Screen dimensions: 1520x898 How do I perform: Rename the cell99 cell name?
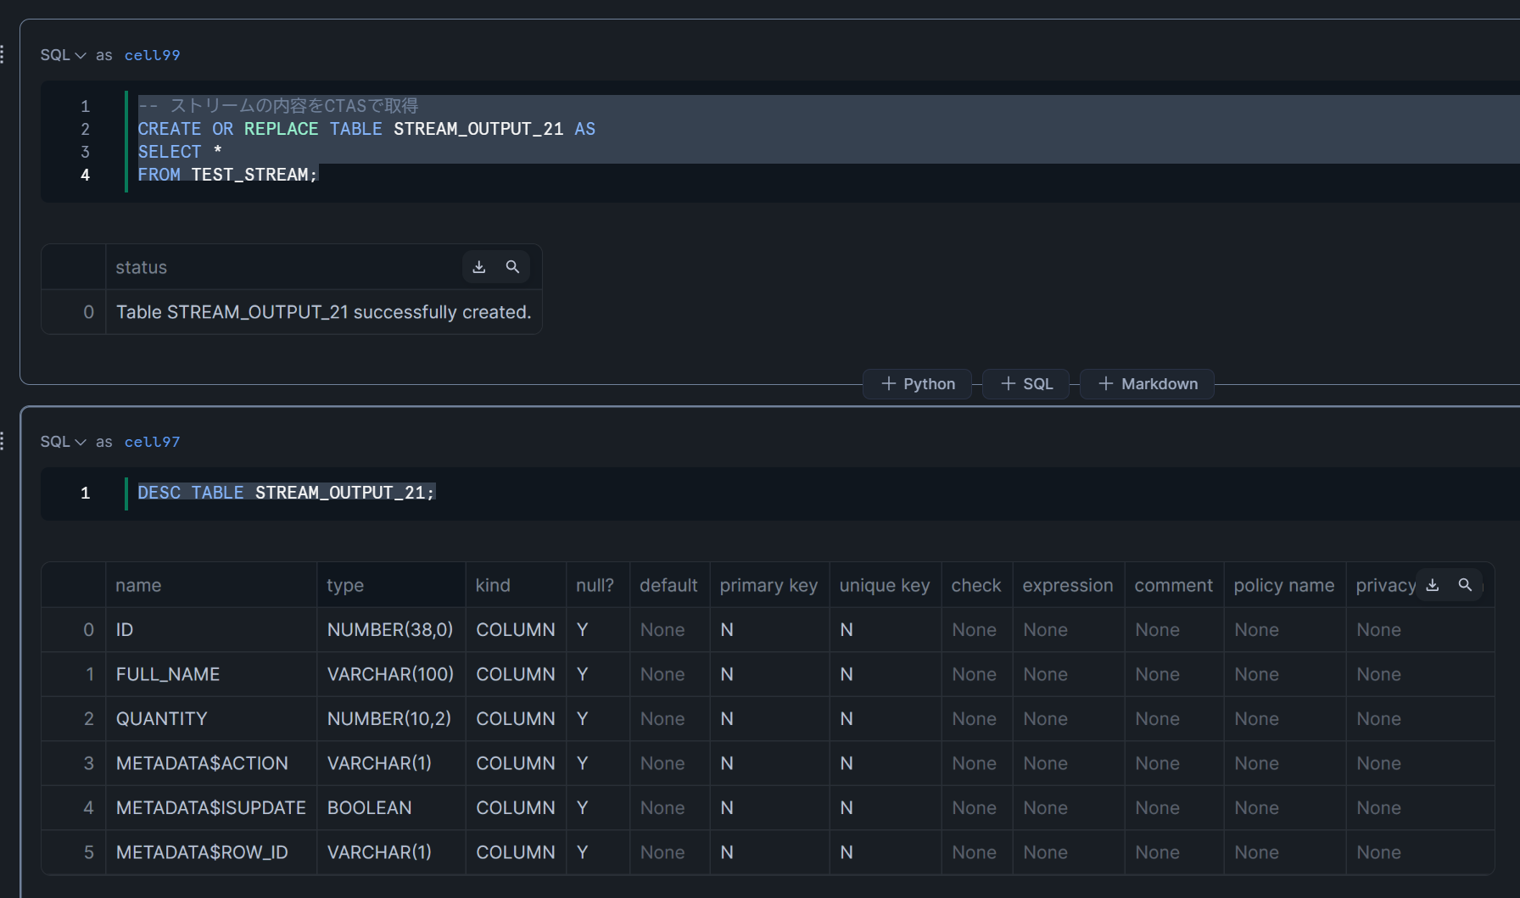(153, 55)
